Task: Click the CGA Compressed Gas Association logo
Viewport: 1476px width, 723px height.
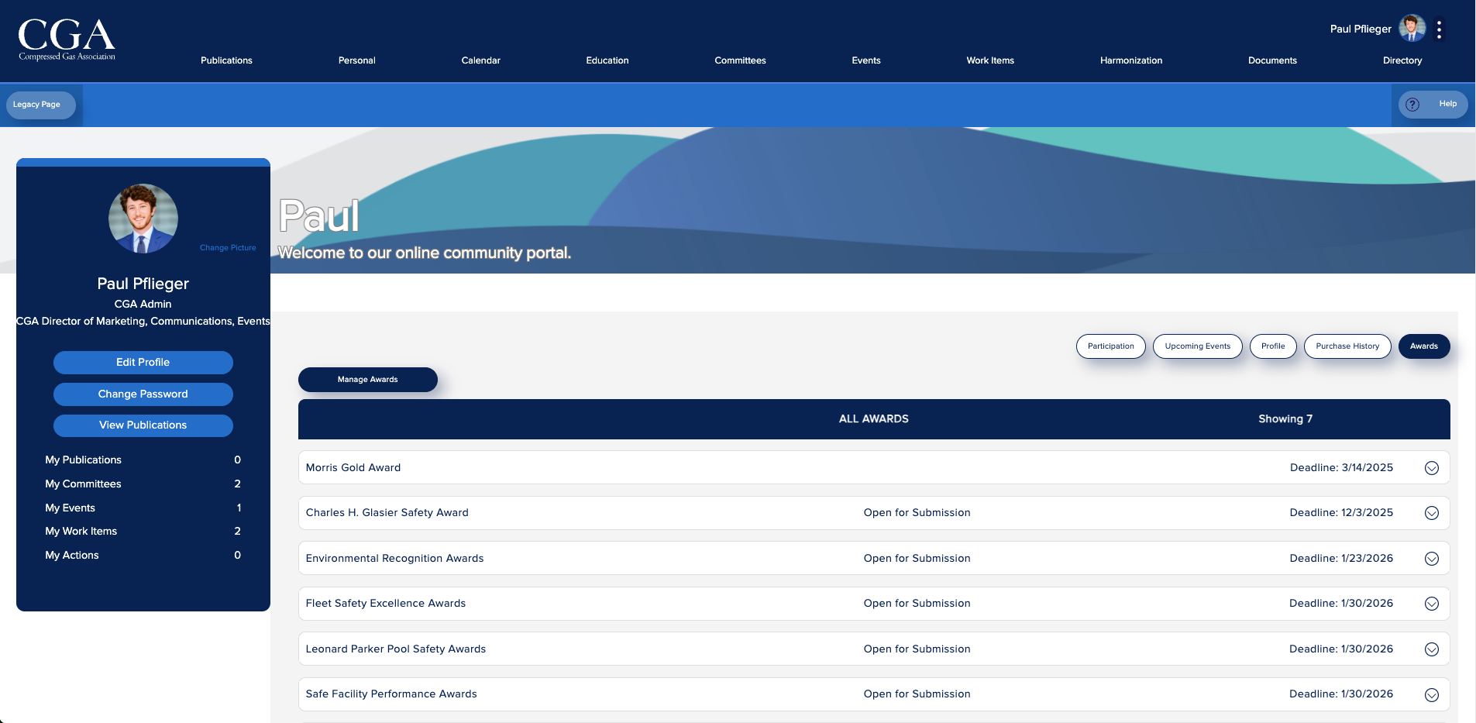Action: [x=67, y=39]
